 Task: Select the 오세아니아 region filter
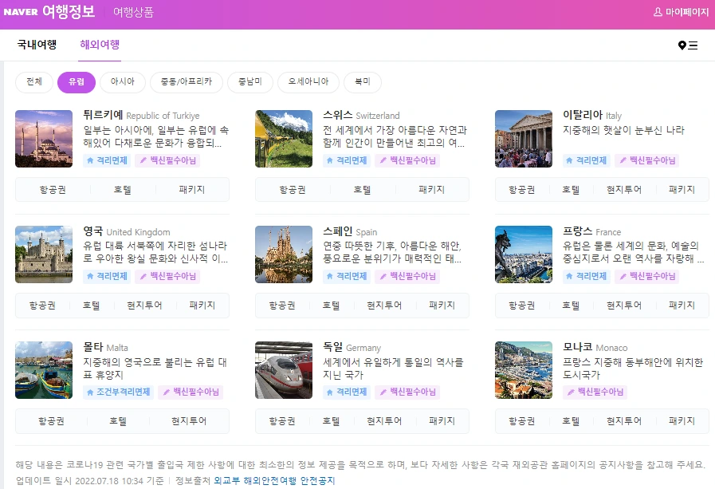tap(308, 82)
